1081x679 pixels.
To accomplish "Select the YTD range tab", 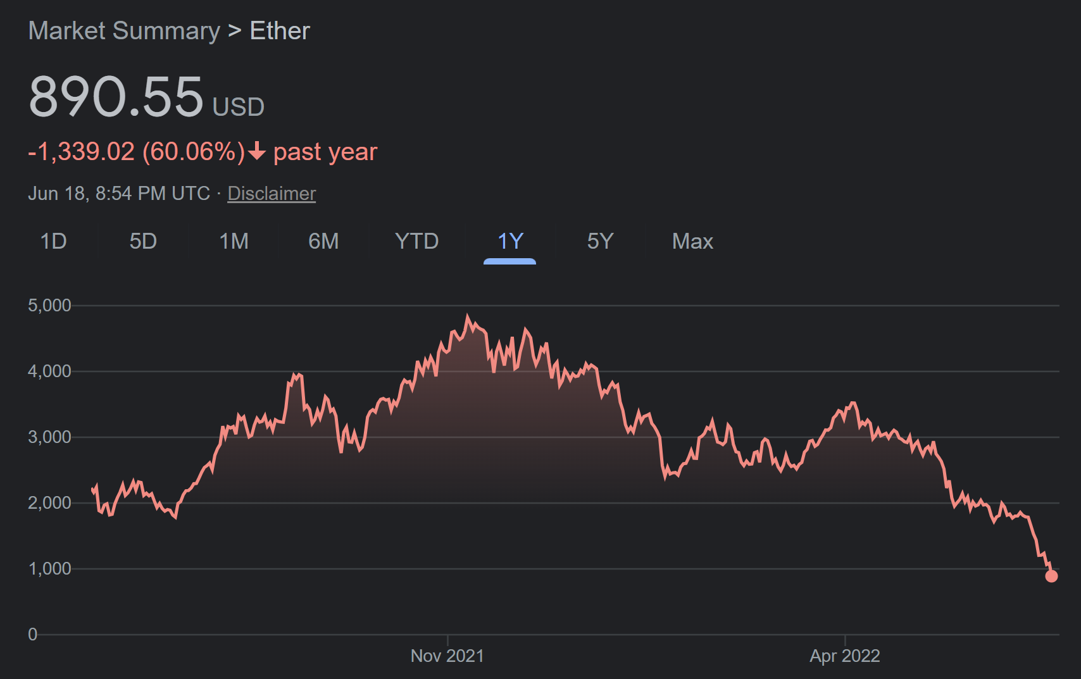I will coord(416,241).
